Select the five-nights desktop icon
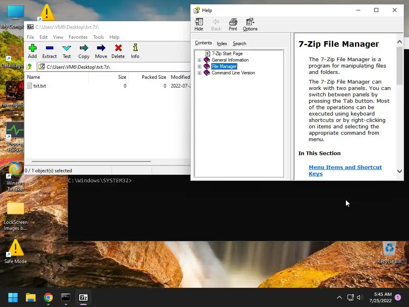 point(12,94)
